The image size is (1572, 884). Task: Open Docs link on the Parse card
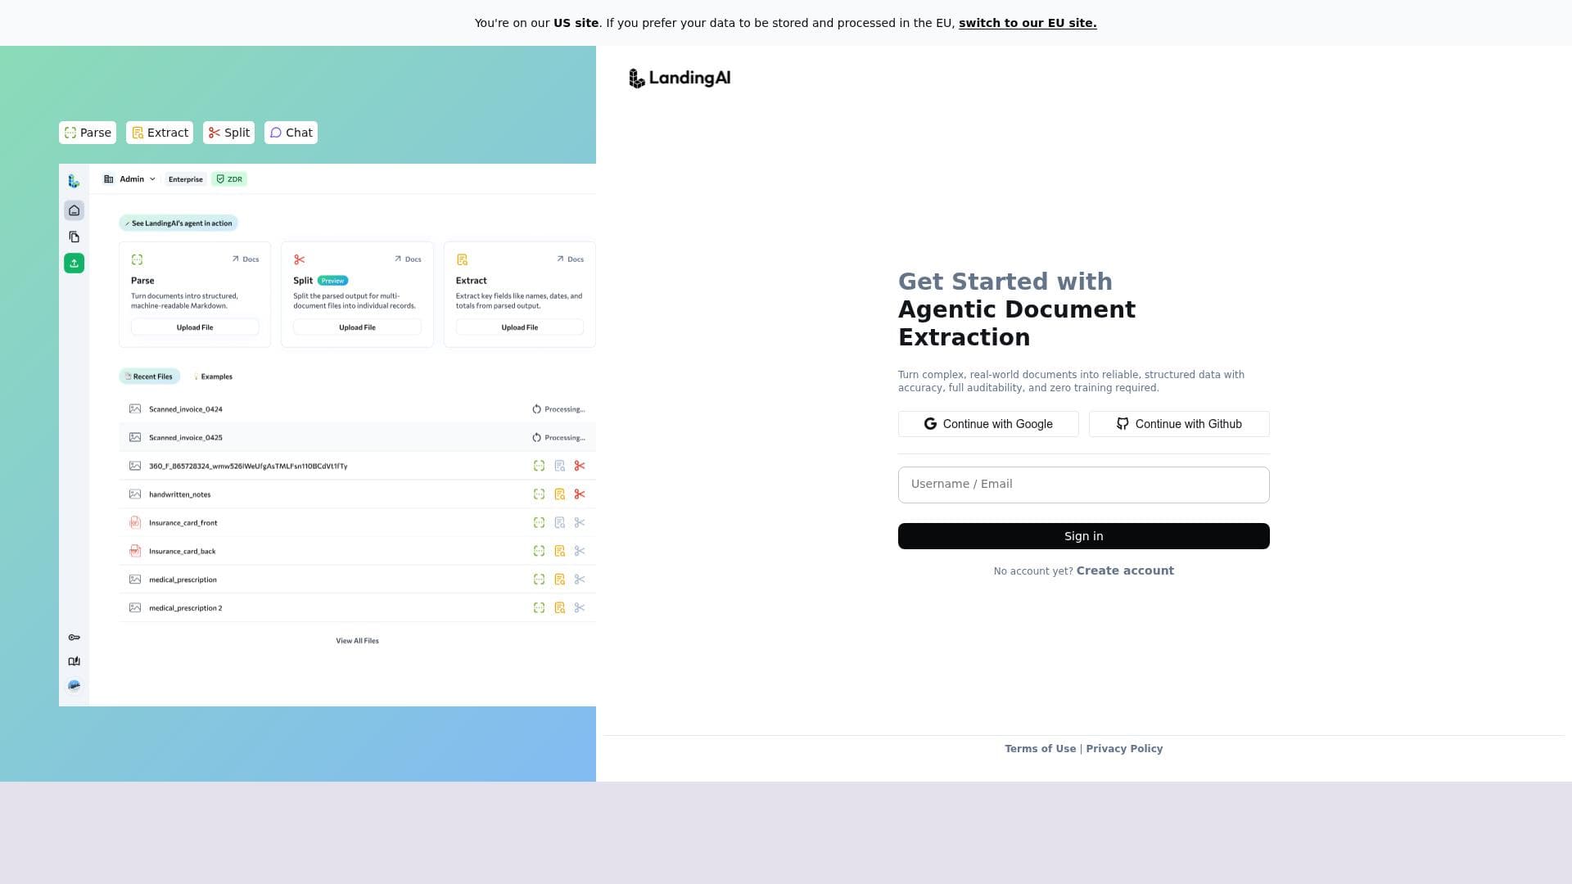[x=246, y=259]
